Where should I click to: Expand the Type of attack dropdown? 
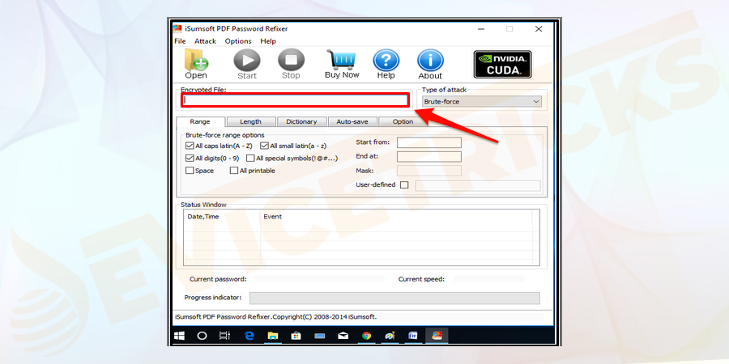pos(482,101)
